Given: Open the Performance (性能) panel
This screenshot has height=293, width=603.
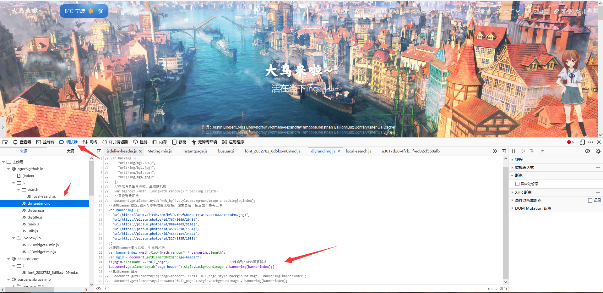Looking at the screenshot, I should pyautogui.click(x=140, y=142).
